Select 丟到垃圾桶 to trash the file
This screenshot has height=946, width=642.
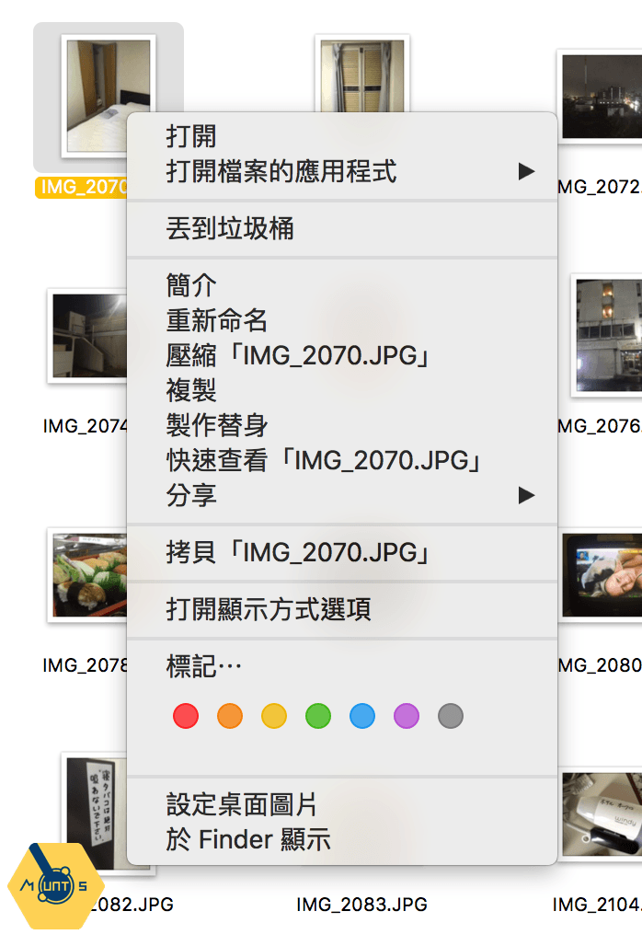pyautogui.click(x=342, y=228)
